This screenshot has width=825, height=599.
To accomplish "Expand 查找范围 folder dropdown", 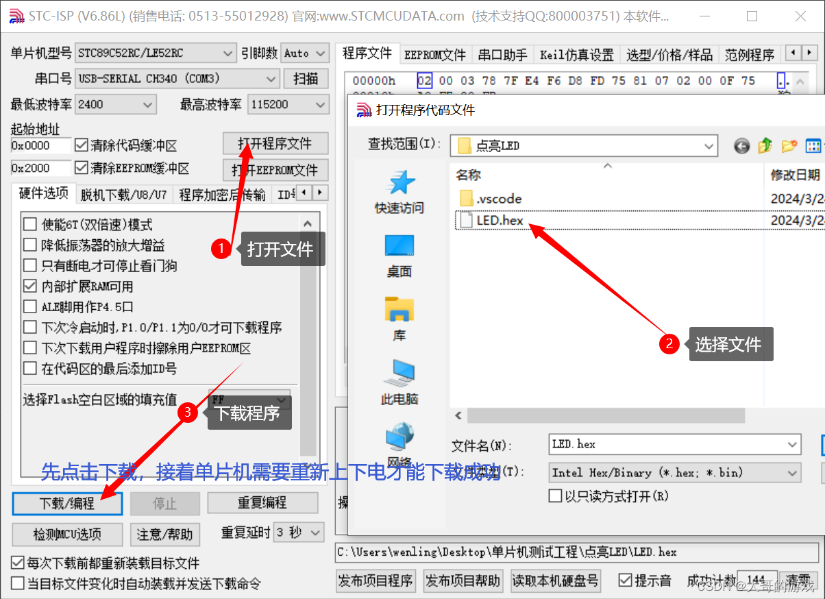I will click(x=709, y=146).
